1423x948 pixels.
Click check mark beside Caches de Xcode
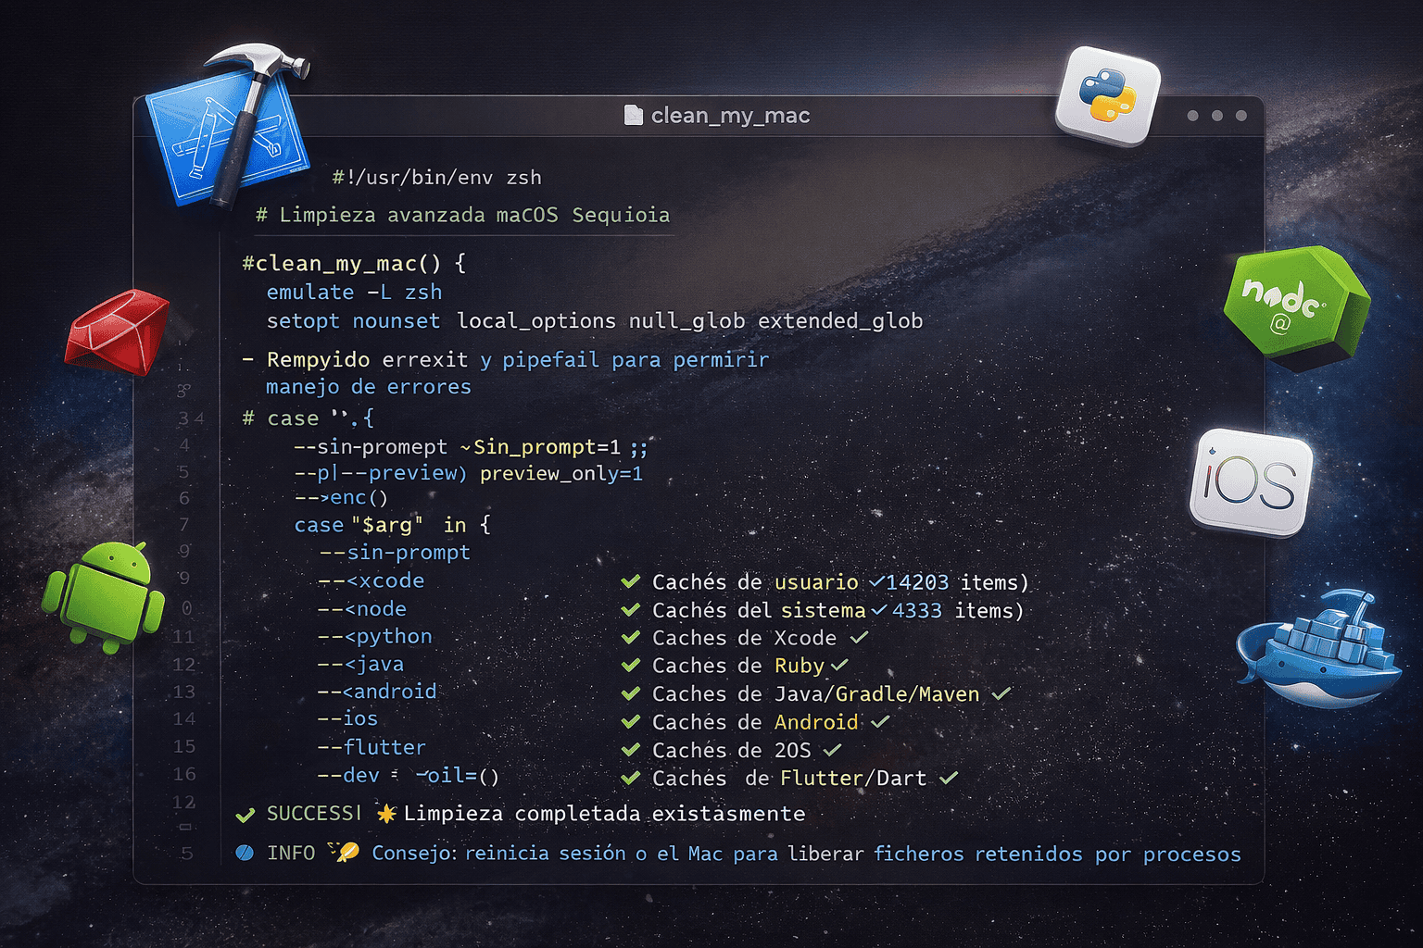pos(631,637)
